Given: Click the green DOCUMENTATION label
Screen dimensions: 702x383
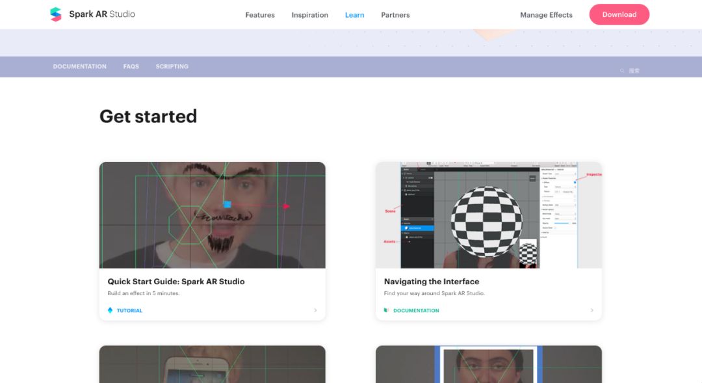Looking at the screenshot, I should click(416, 310).
